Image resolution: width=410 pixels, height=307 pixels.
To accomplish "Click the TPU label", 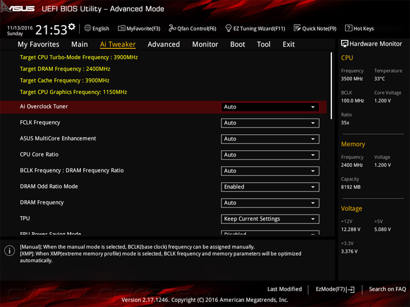I will click(25, 218).
